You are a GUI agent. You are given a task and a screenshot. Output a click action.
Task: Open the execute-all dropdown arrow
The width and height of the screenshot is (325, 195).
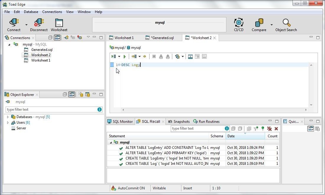point(119,57)
